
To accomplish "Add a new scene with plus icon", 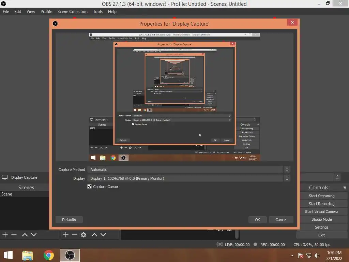I will pos(5,235).
